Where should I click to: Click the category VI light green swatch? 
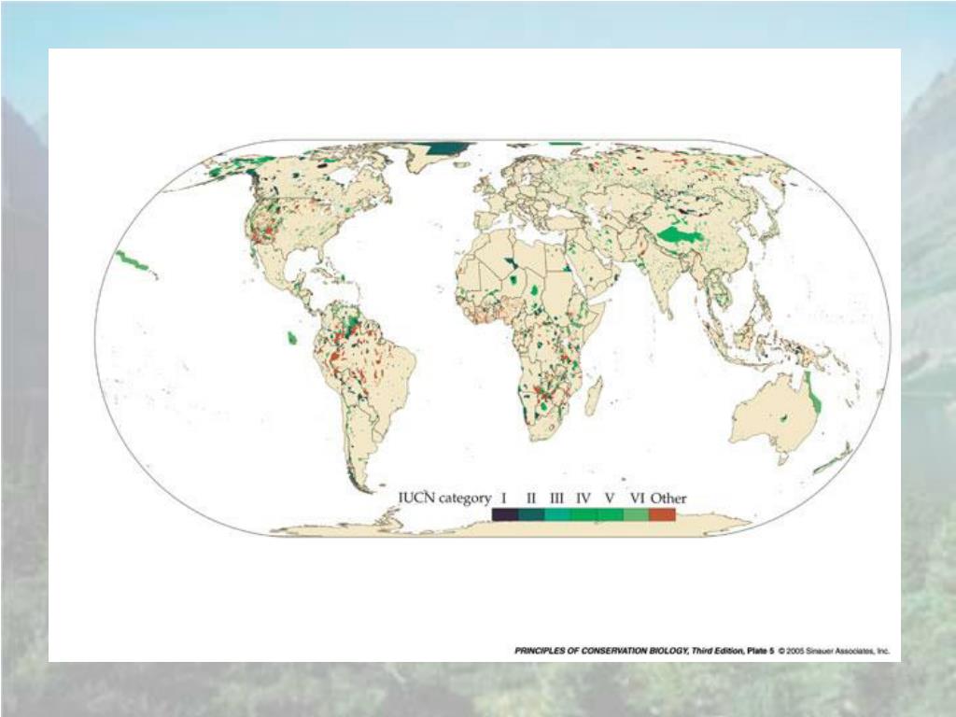coord(636,514)
